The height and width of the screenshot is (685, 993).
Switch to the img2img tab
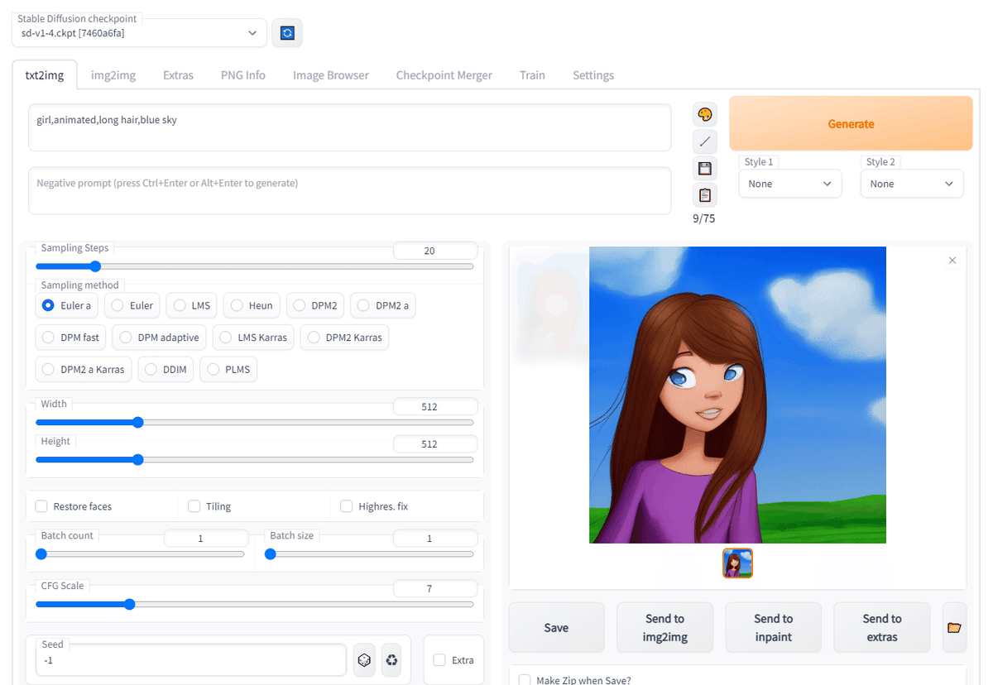[113, 75]
